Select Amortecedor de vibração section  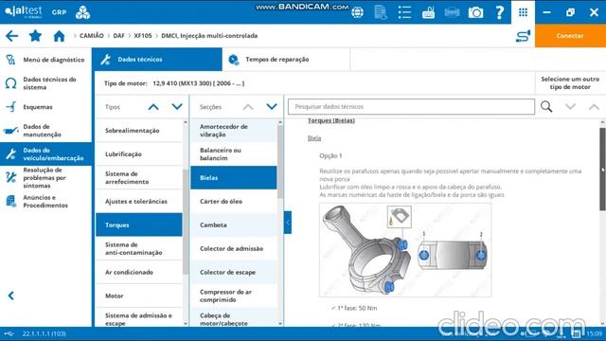pos(234,131)
